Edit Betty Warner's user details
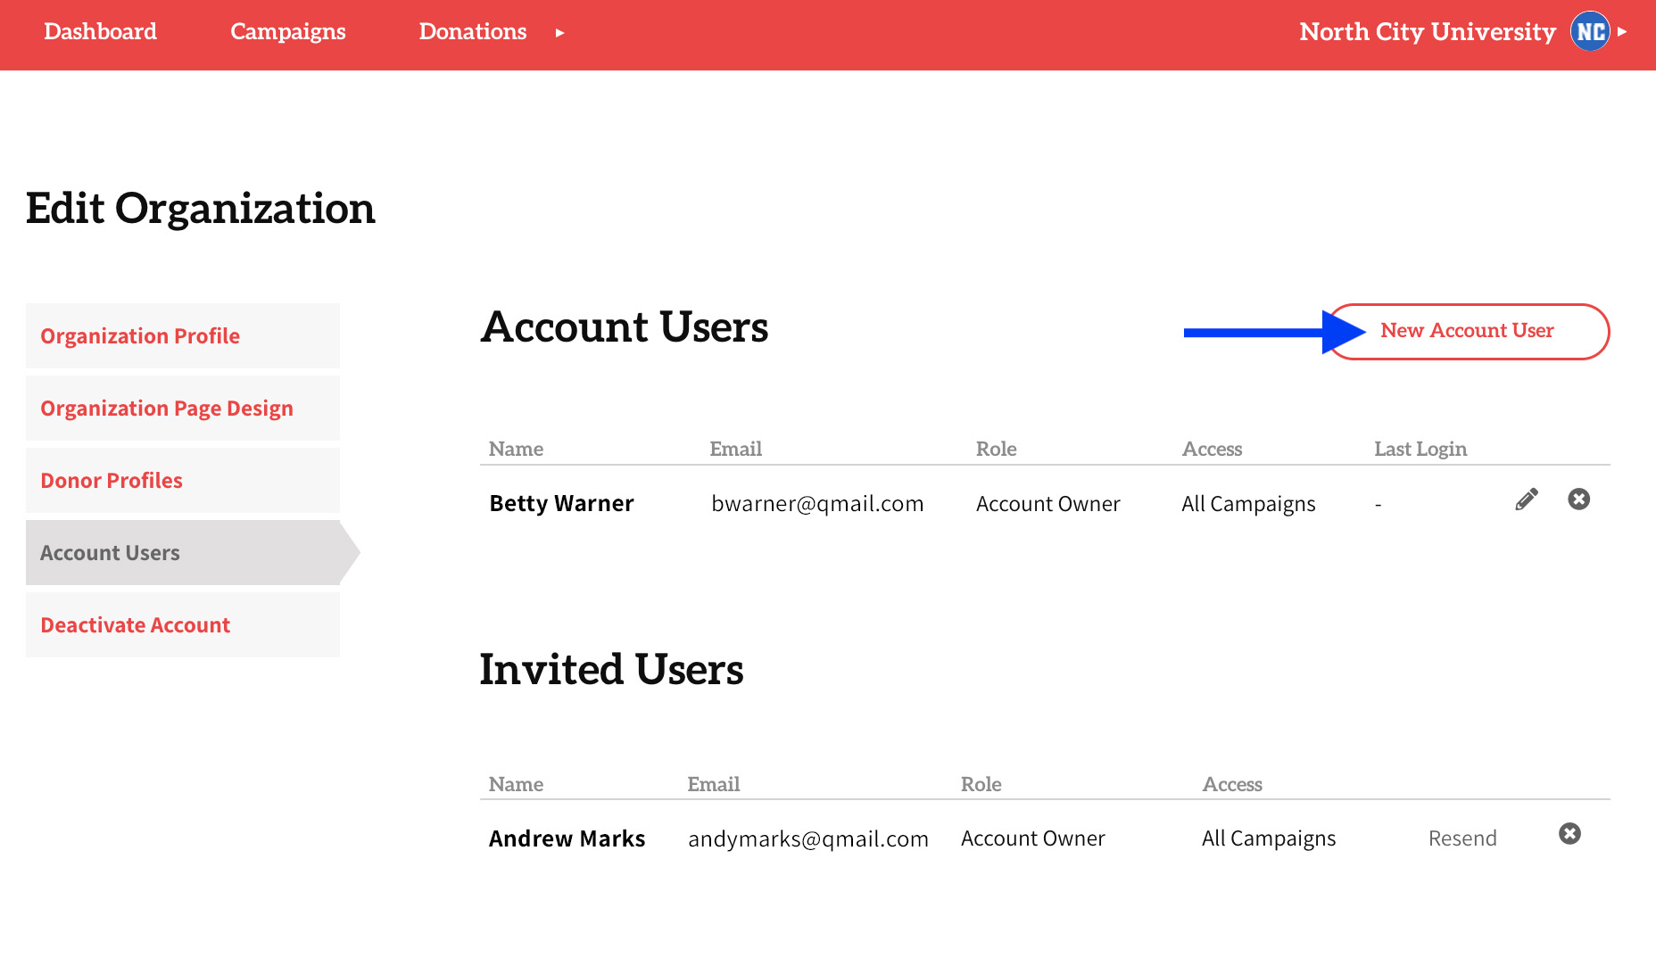1656x958 pixels. [x=1526, y=500]
